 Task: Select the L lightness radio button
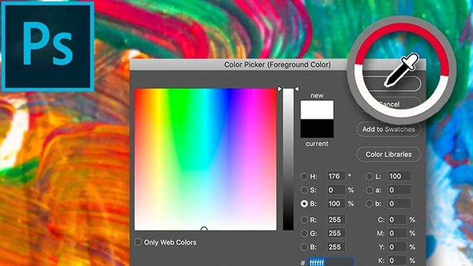(369, 176)
